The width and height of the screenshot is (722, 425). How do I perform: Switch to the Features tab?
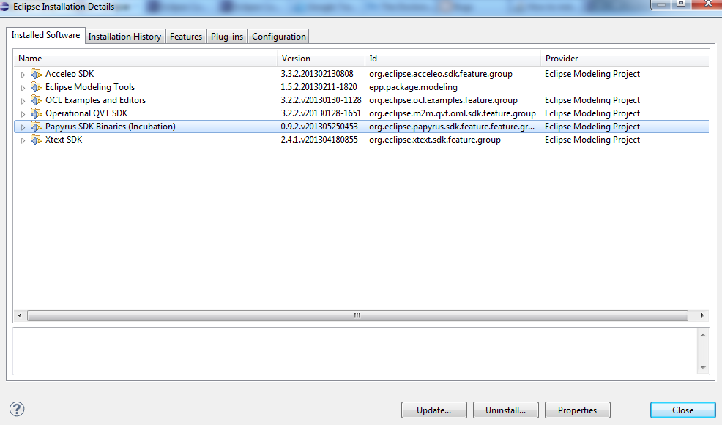coord(186,37)
